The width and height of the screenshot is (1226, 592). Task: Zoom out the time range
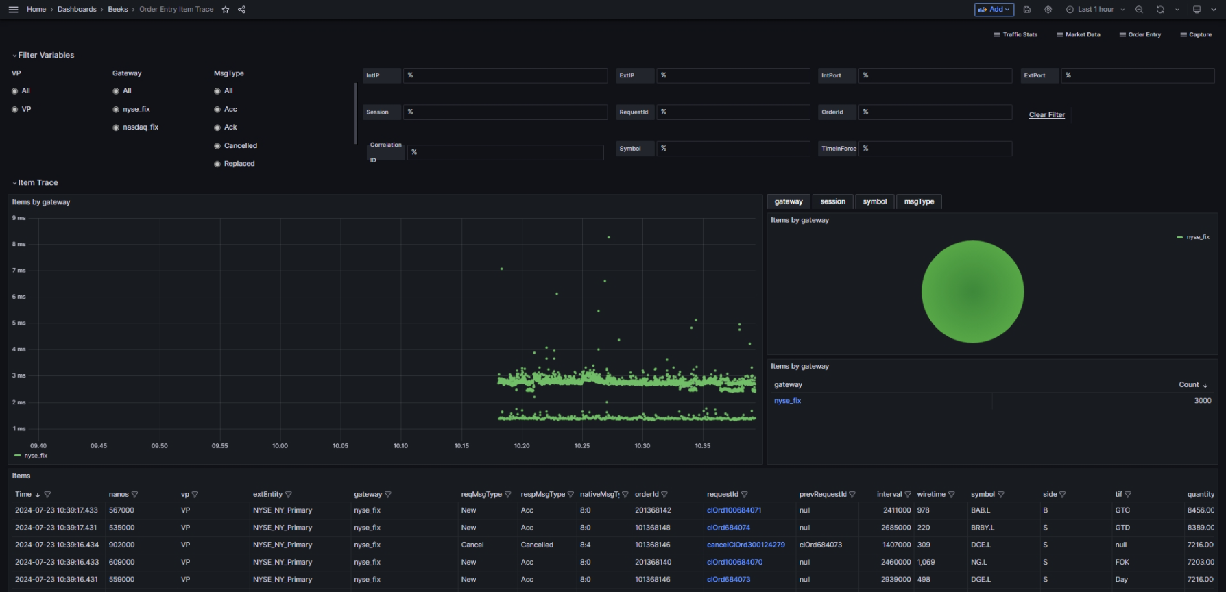pyautogui.click(x=1139, y=10)
